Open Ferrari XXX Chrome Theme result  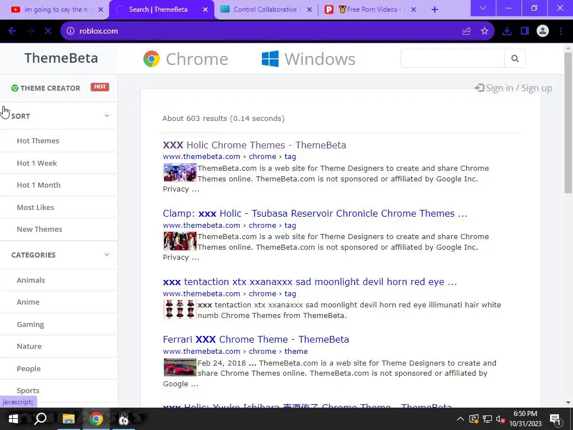coord(256,339)
